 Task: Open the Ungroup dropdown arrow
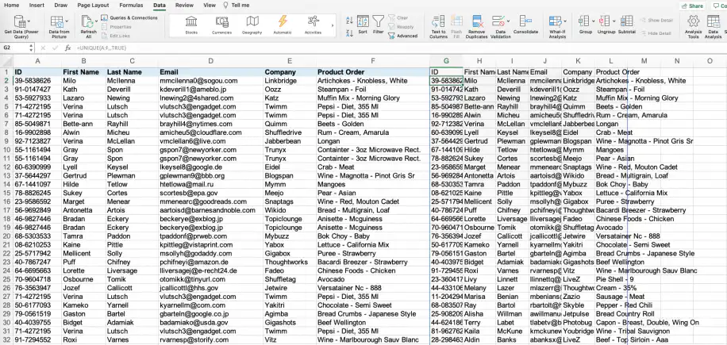point(614,21)
